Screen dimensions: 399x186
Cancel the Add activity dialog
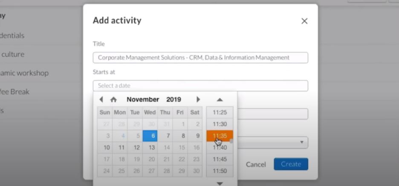[x=256, y=164]
